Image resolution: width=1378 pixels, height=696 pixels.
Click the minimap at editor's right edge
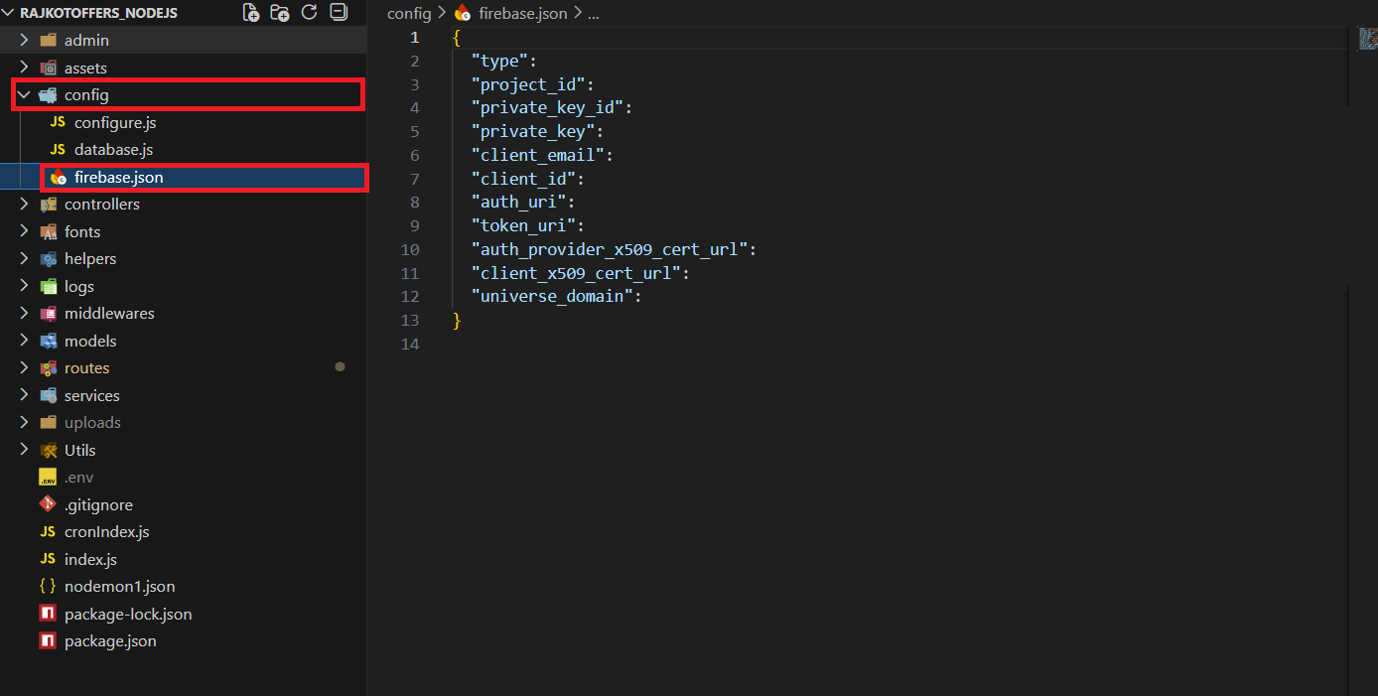1367,40
